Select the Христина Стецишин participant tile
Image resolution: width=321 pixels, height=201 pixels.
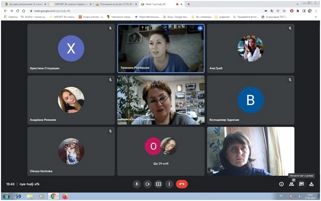71,48
